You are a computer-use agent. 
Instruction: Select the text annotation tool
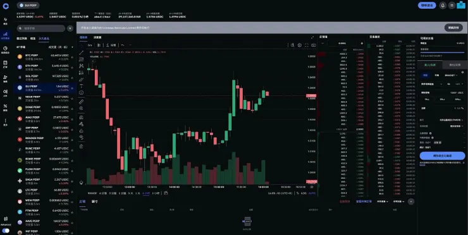coord(81,86)
